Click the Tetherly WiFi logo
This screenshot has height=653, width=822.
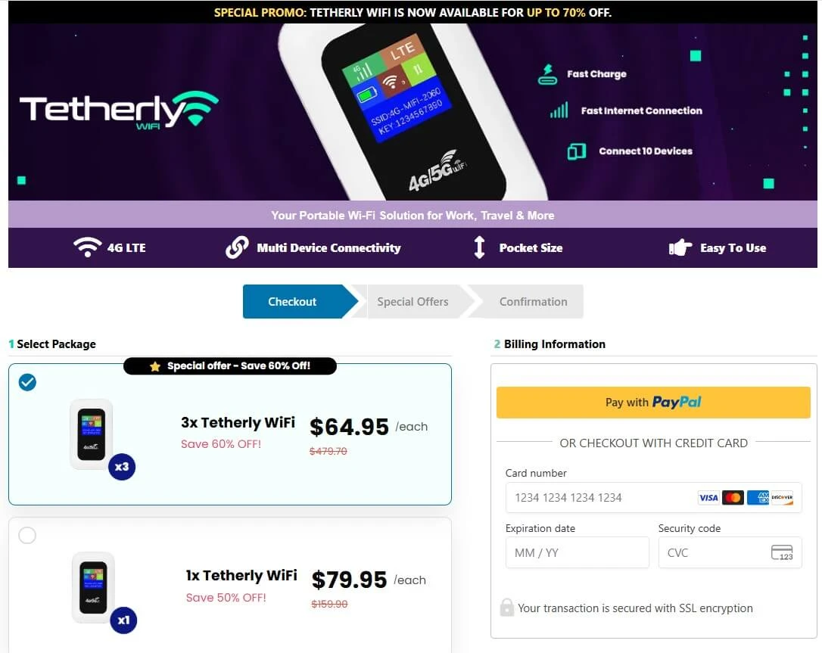tap(119, 110)
